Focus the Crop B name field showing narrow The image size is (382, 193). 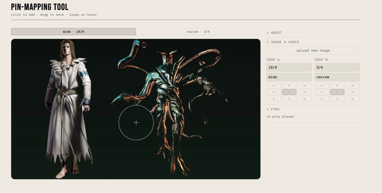point(337,77)
